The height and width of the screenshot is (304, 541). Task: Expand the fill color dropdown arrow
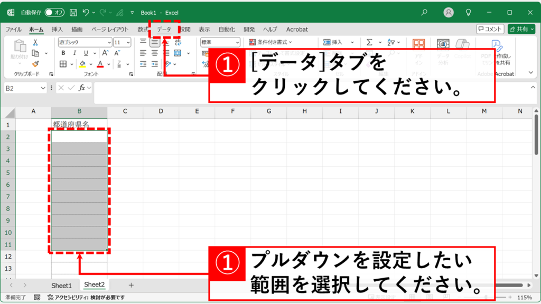tap(91, 64)
